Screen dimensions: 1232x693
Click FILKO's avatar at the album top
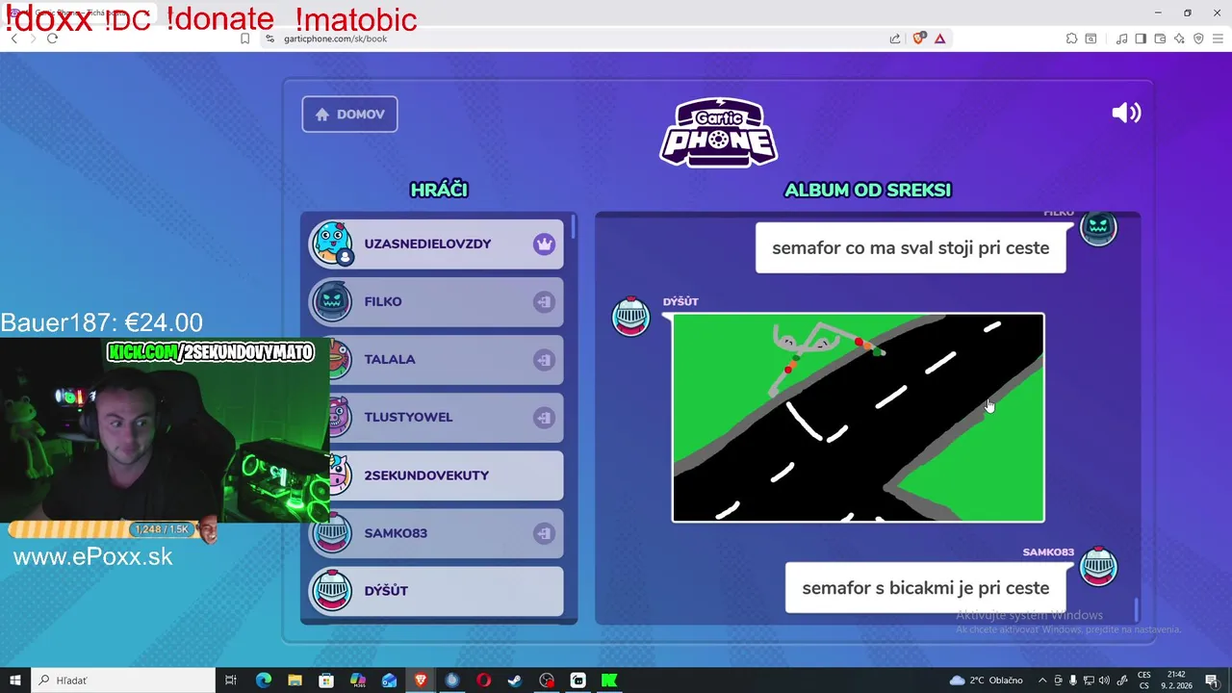point(1098,228)
